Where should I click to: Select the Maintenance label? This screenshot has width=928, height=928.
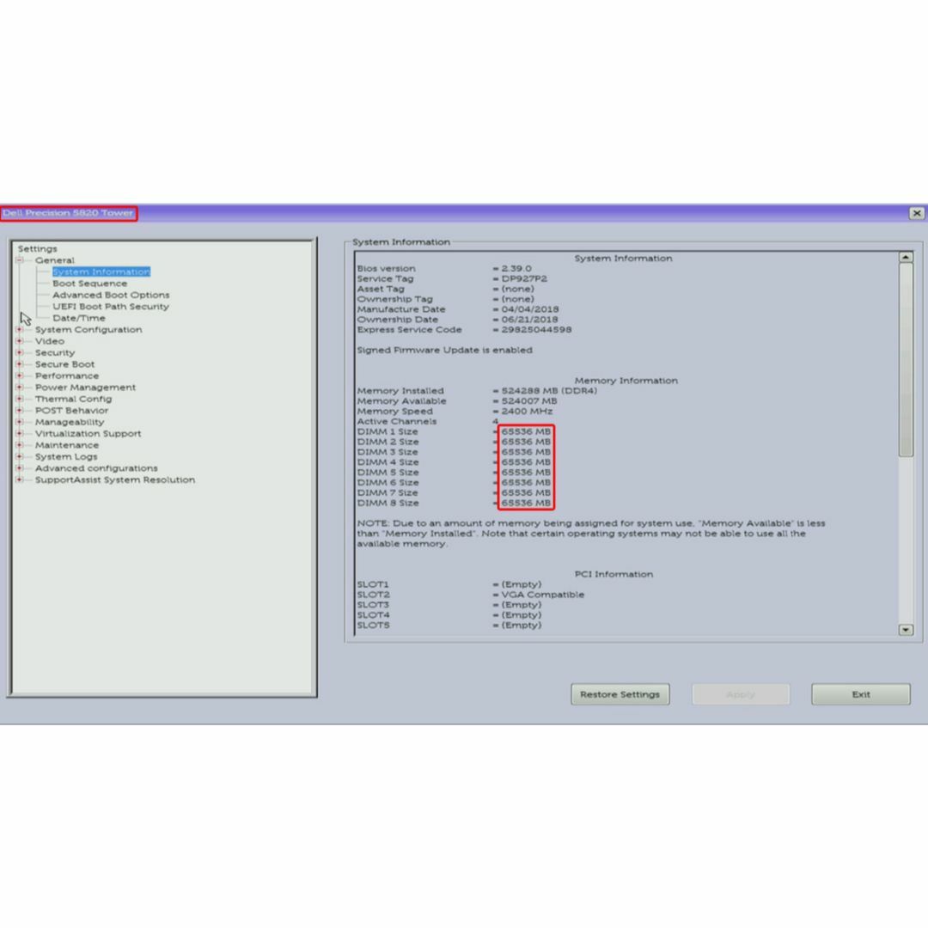click(x=67, y=445)
